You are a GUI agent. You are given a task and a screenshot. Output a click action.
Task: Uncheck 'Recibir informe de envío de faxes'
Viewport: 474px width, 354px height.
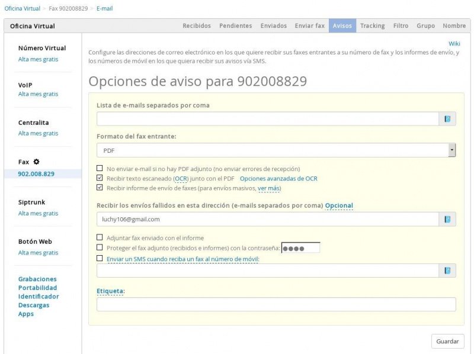(100, 188)
